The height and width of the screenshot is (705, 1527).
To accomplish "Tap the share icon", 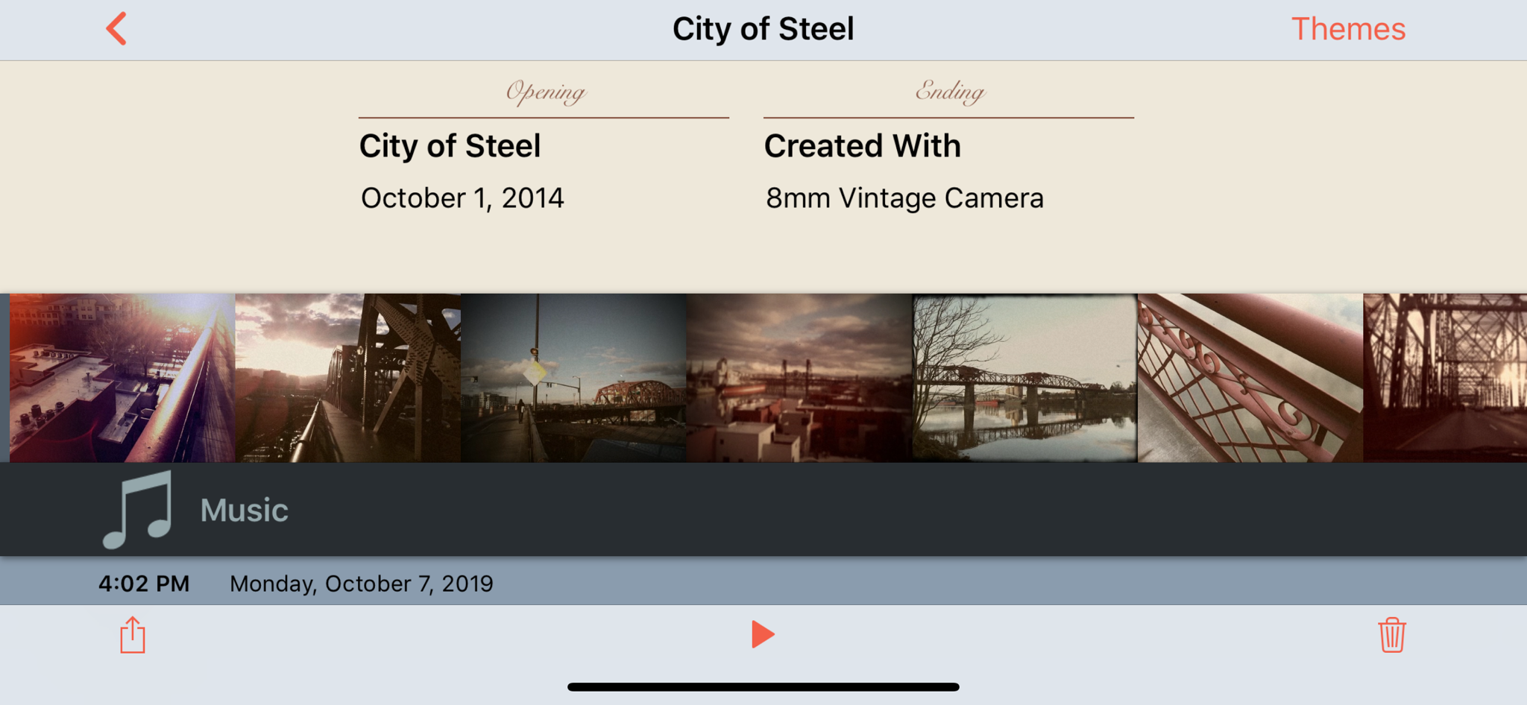I will pyautogui.click(x=133, y=635).
